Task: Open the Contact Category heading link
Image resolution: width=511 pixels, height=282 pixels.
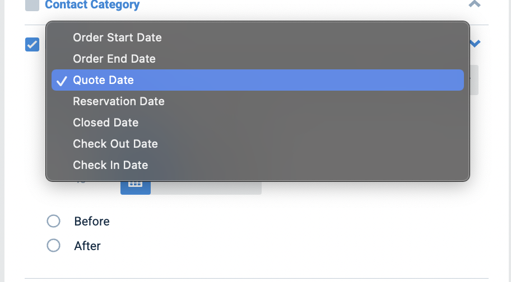Action: (92, 5)
